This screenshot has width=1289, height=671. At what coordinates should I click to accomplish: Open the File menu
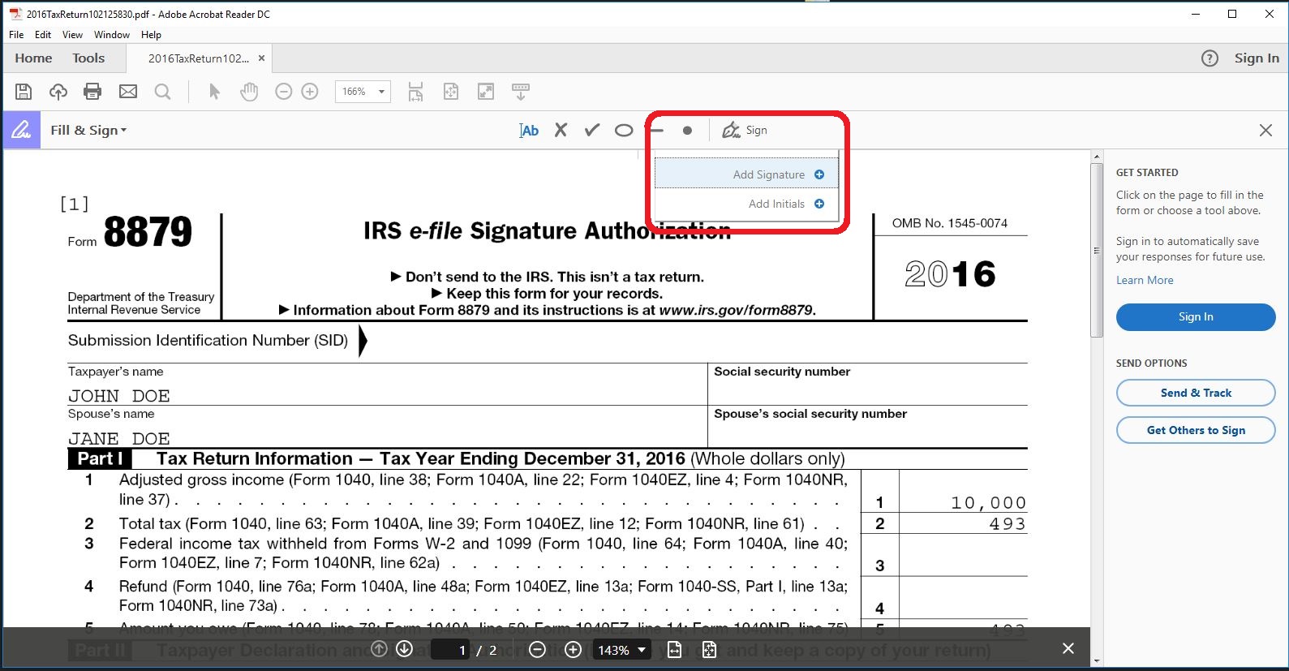tap(16, 35)
